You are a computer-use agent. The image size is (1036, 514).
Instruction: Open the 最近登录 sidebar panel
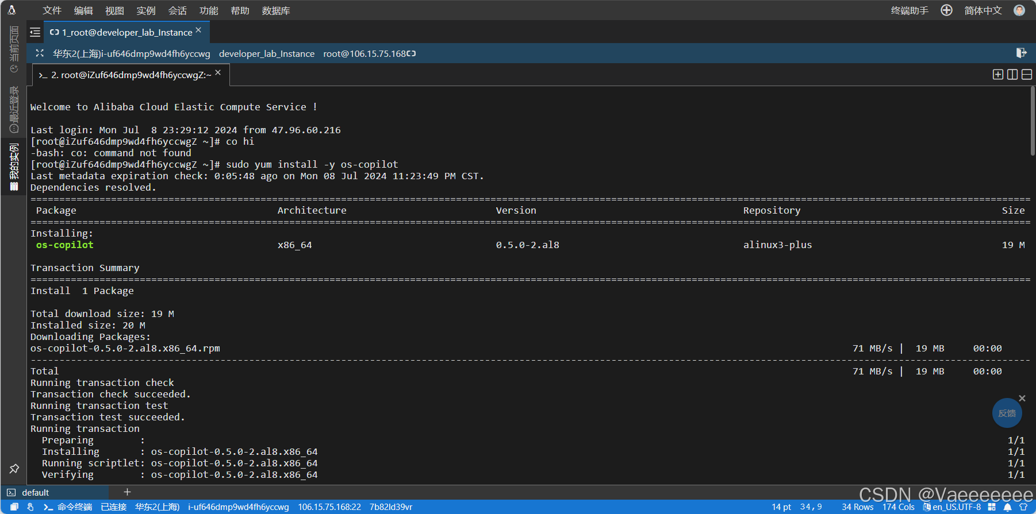click(x=14, y=109)
